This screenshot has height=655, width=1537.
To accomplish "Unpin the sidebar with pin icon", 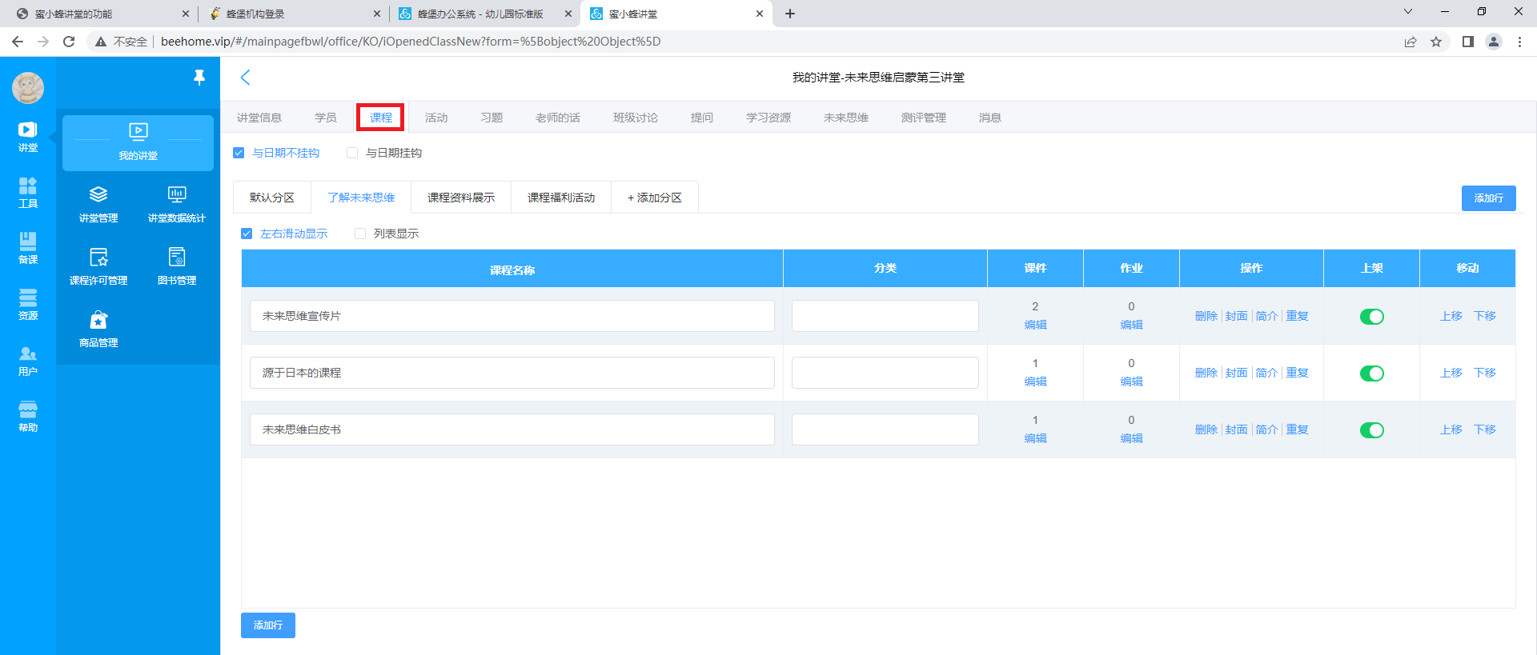I will click(199, 77).
